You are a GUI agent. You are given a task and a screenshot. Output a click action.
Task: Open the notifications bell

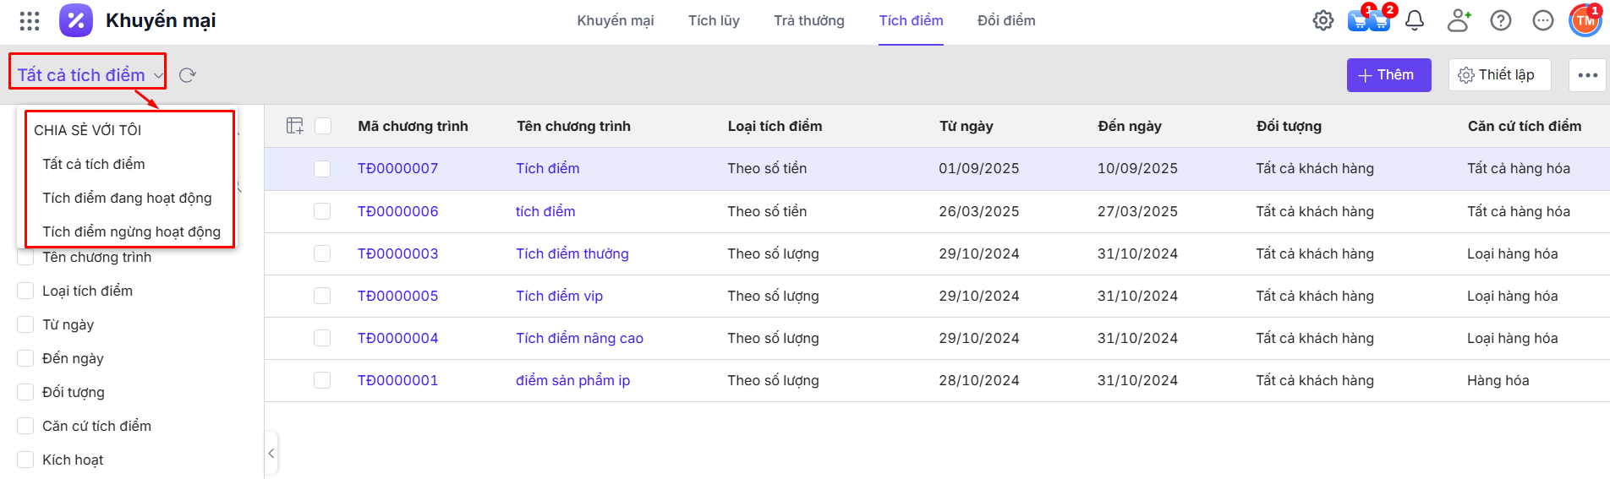coord(1415,21)
